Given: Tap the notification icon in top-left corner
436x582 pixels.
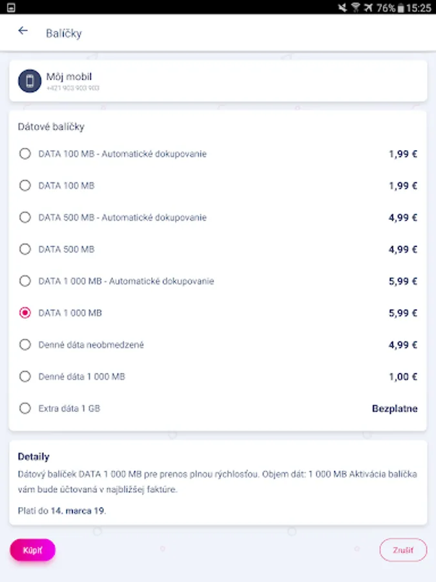Looking at the screenshot, I should pos(10,8).
